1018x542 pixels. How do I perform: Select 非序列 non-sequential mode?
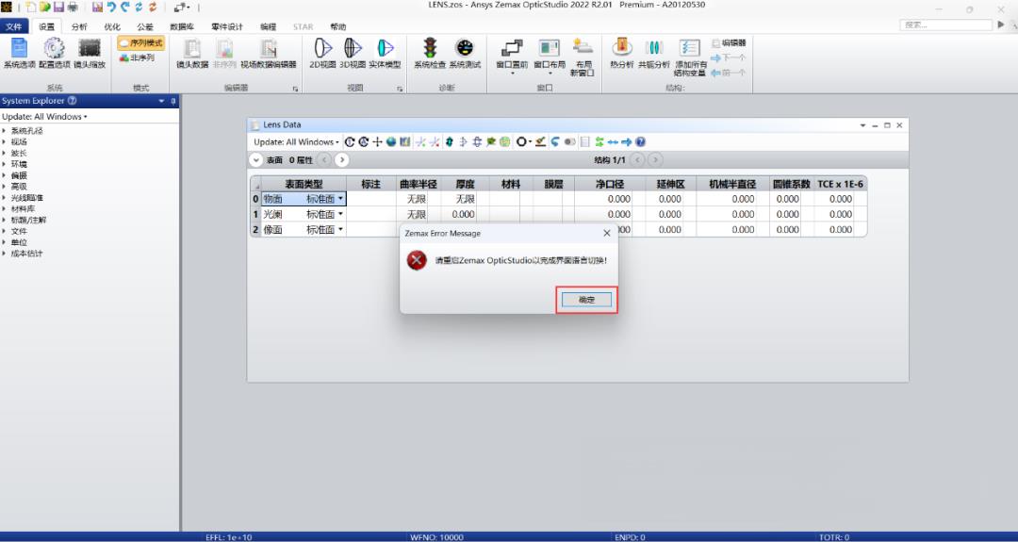coord(137,57)
